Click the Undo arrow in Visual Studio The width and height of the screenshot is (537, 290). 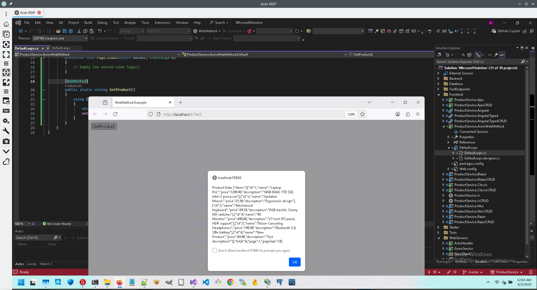[x=100, y=31]
